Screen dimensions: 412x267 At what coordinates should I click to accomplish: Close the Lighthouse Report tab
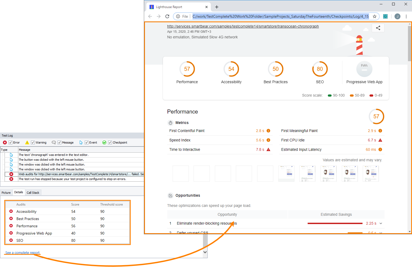click(x=207, y=7)
